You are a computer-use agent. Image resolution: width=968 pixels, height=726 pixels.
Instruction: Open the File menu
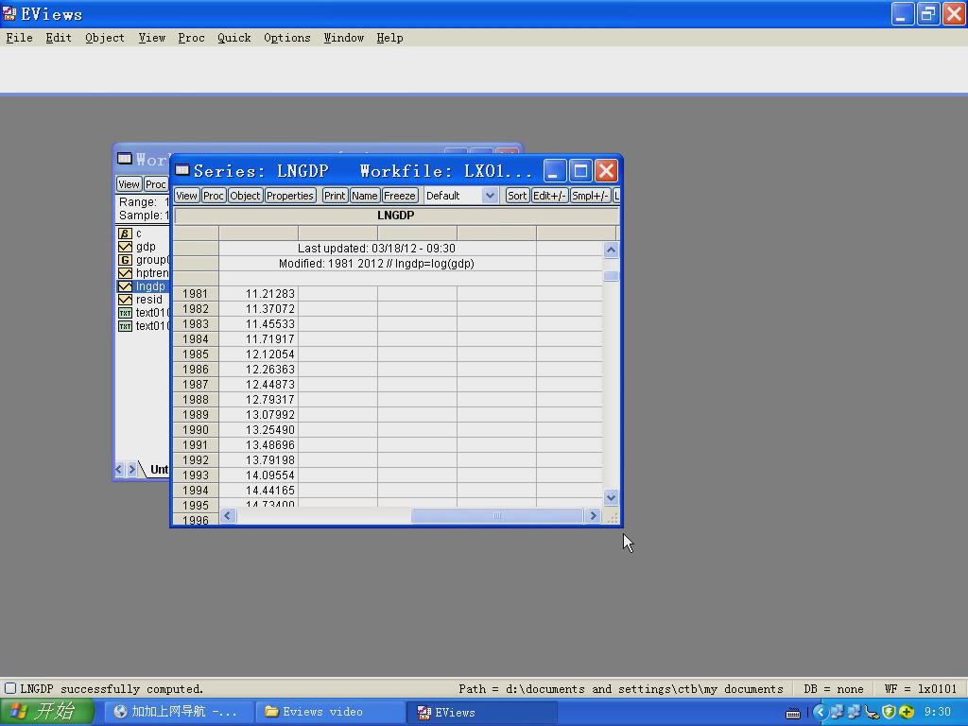19,38
